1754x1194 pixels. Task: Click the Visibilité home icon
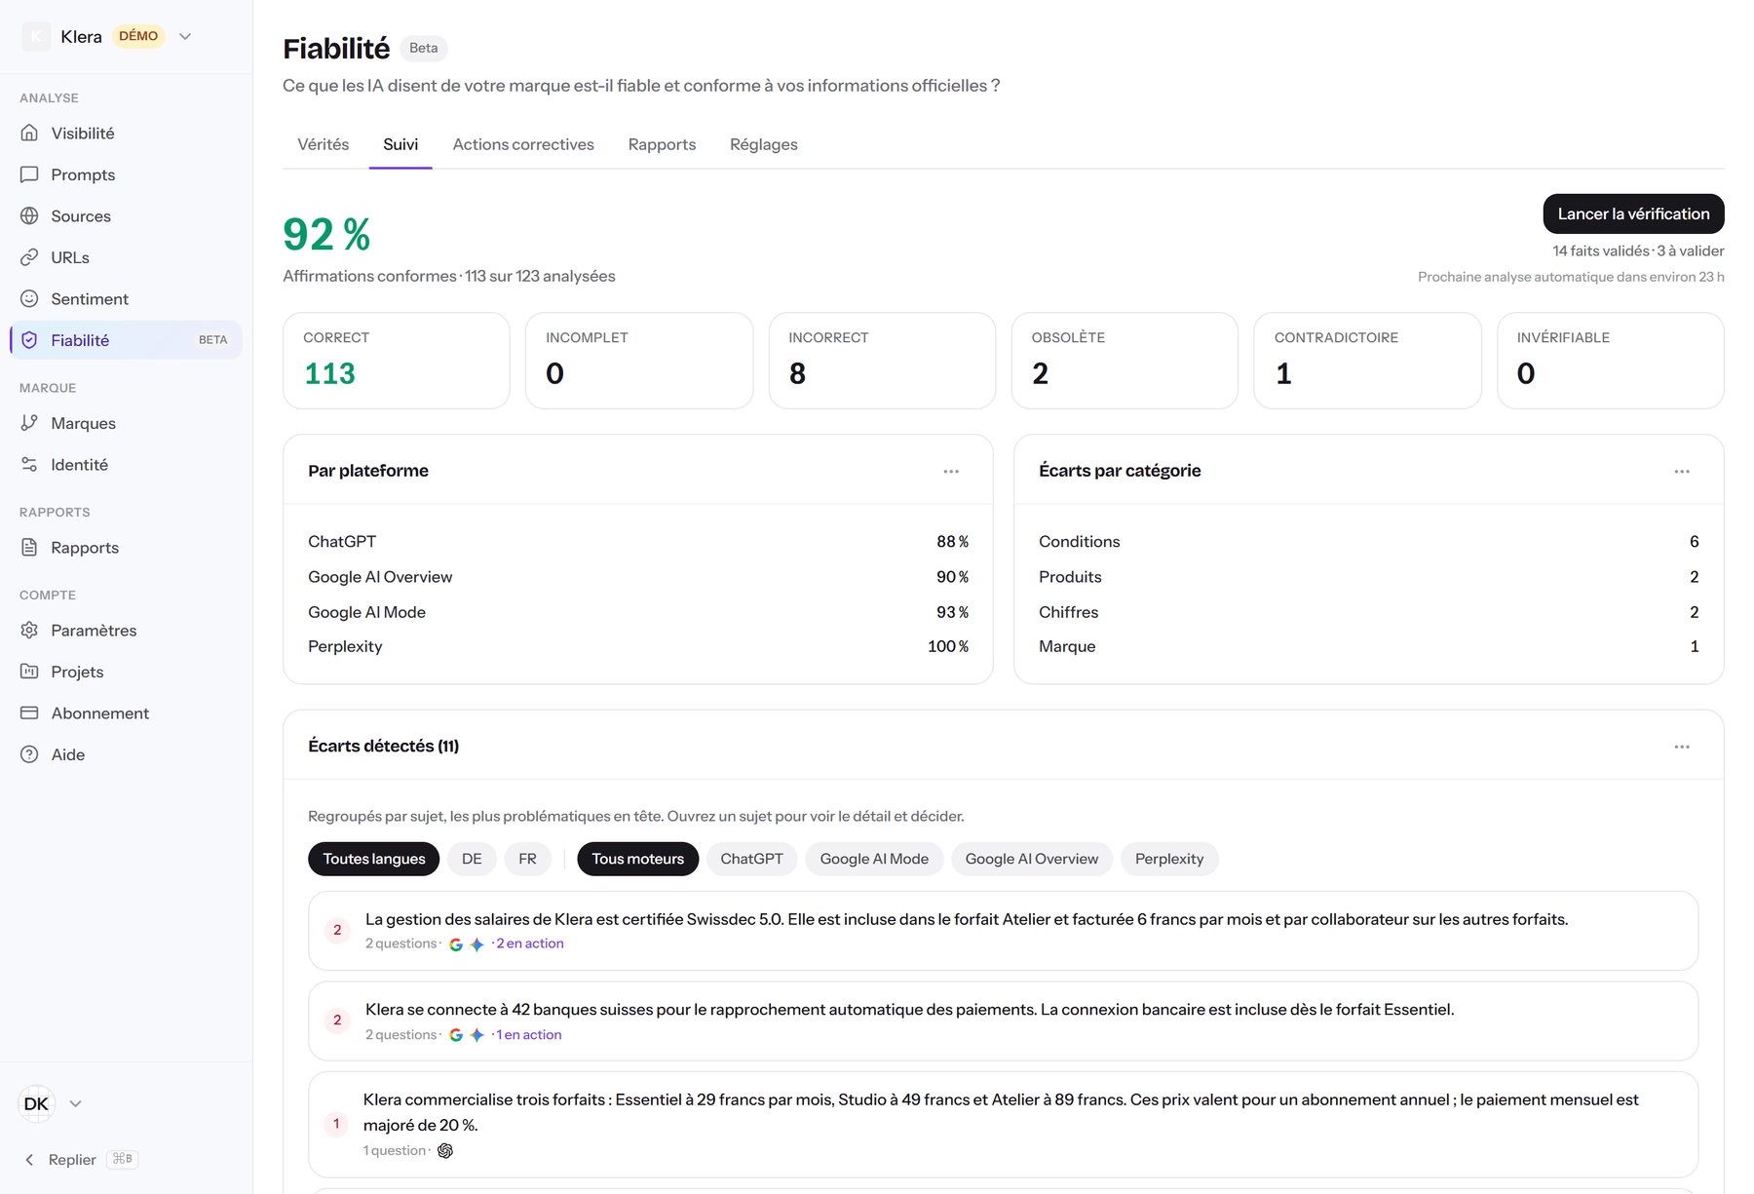[x=29, y=133]
